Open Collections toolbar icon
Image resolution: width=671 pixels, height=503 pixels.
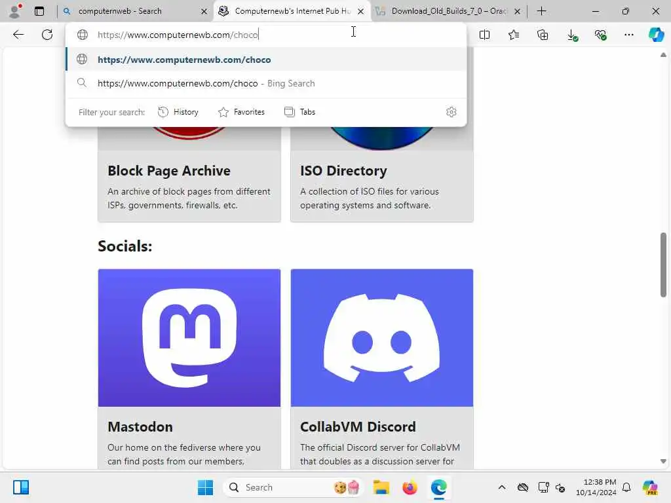[x=543, y=35]
